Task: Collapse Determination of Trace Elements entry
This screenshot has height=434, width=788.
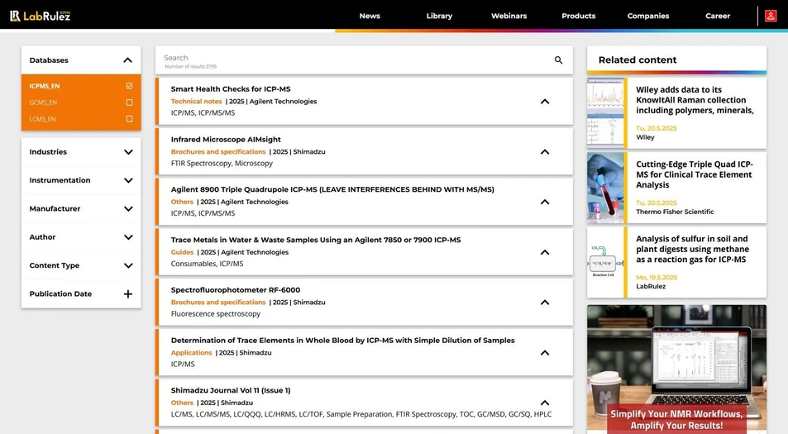Action: coord(545,353)
